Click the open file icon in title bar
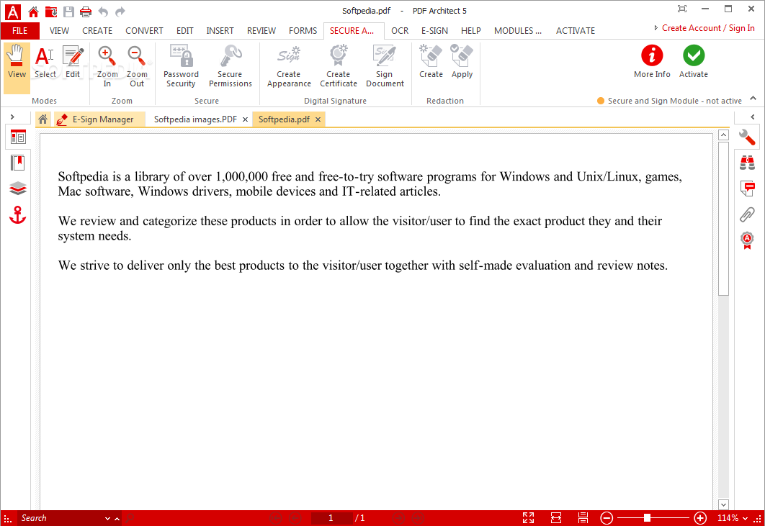Image resolution: width=765 pixels, height=526 pixels. pos(50,12)
